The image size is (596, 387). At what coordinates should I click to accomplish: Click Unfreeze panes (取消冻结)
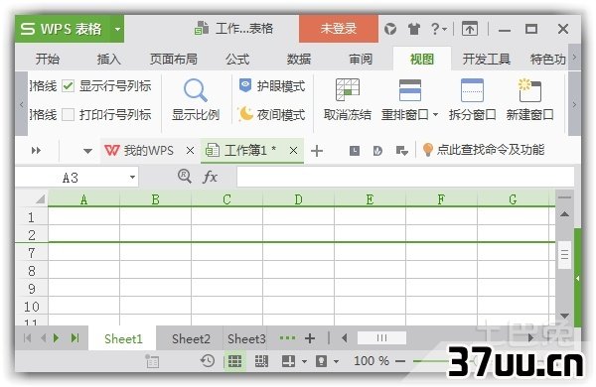coord(347,99)
